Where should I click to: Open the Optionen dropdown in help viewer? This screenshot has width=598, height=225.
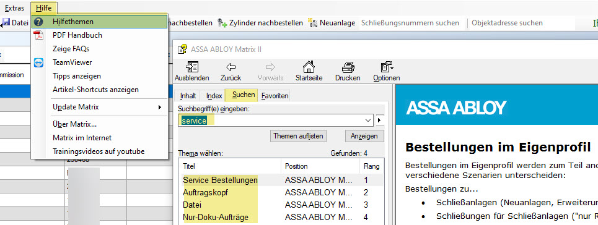click(387, 72)
